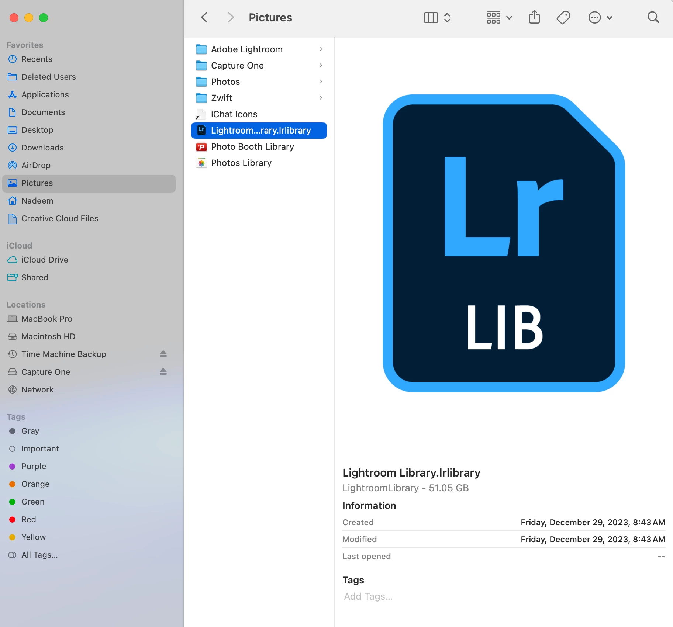Click the Modified date row
This screenshot has width=673, height=627.
[504, 539]
